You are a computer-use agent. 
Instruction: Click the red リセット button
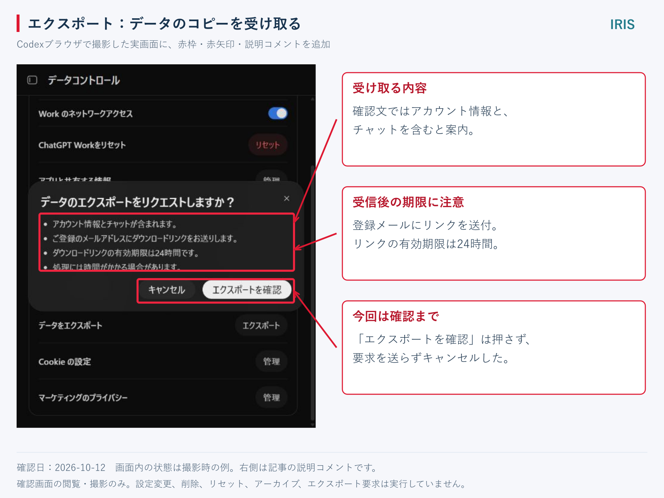268,145
